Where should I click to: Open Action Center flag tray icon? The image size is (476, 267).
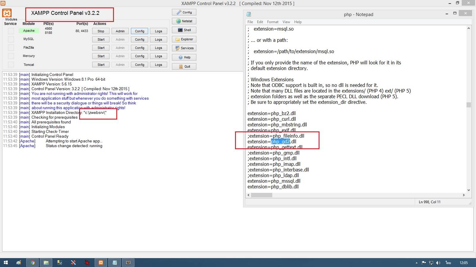(x=424, y=263)
